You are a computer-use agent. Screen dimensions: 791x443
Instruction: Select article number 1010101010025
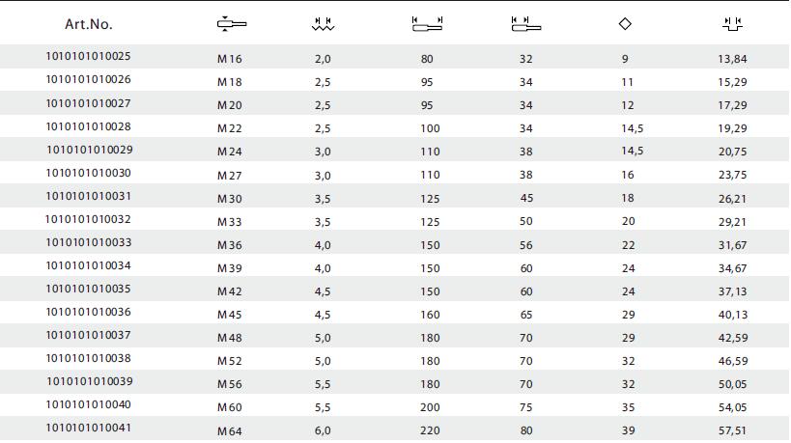pos(88,56)
